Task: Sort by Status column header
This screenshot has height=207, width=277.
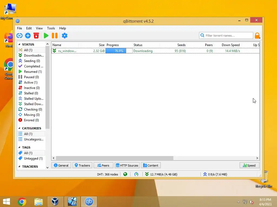Action: (146, 45)
